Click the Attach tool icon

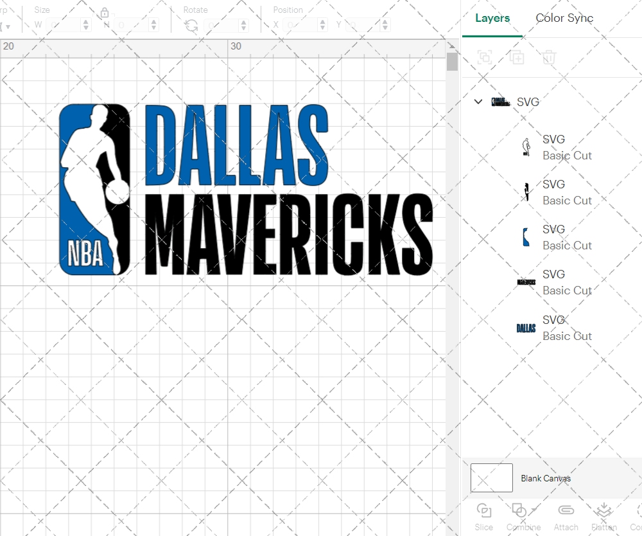[x=566, y=510]
